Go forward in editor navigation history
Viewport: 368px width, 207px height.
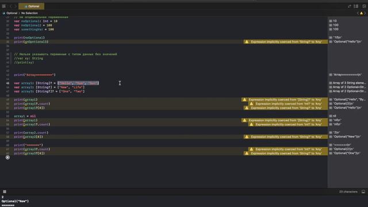[16, 6]
